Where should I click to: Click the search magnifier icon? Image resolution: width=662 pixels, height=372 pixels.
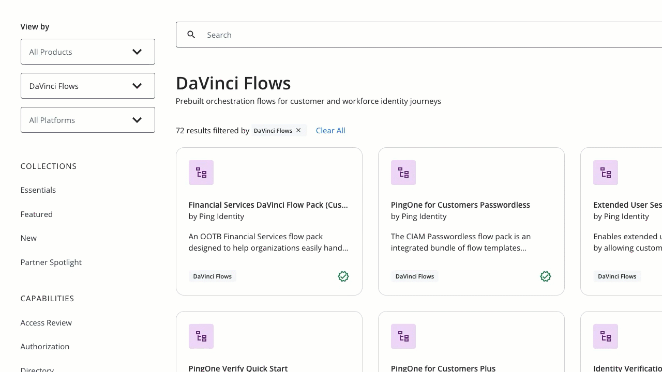point(191,35)
